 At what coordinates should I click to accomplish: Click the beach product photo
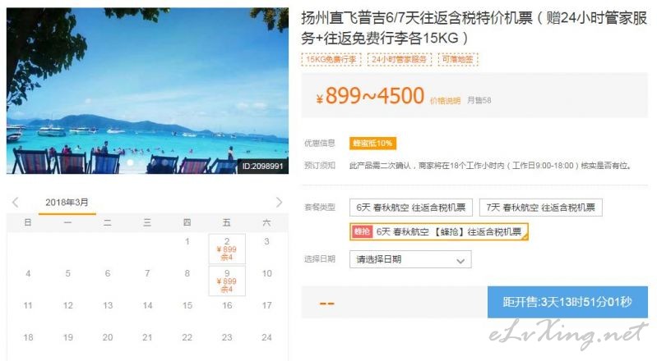point(147,91)
